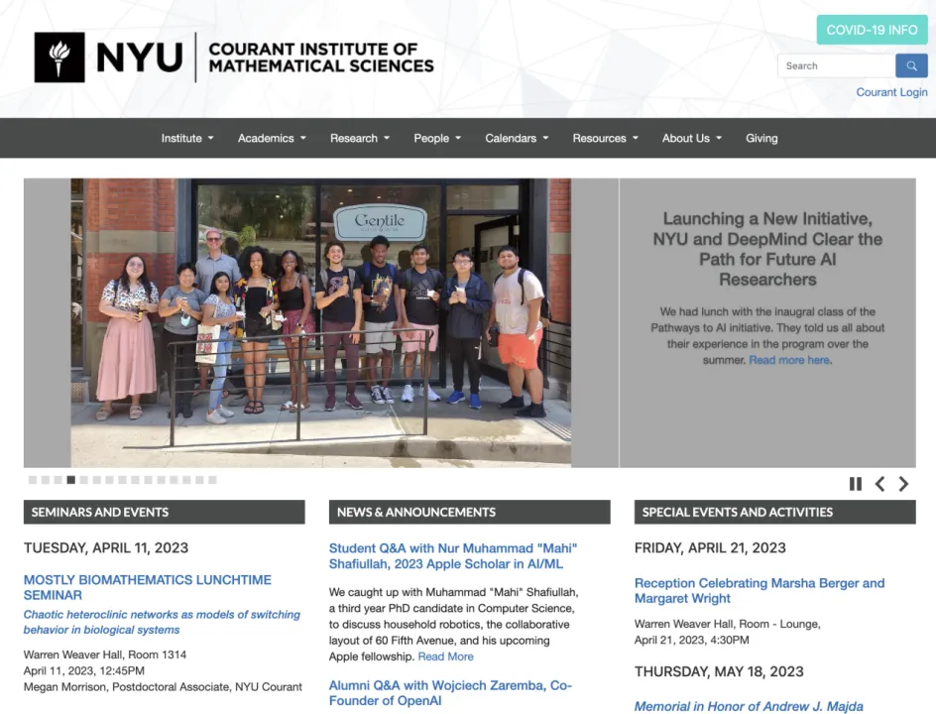The width and height of the screenshot is (936, 714).
Task: Expand the Institute dropdown menu
Action: [187, 139]
